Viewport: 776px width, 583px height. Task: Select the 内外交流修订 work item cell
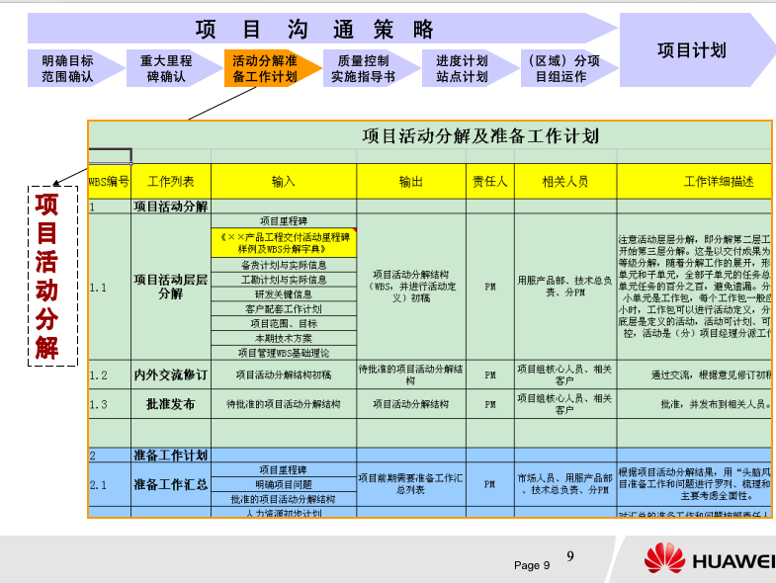pos(171,375)
